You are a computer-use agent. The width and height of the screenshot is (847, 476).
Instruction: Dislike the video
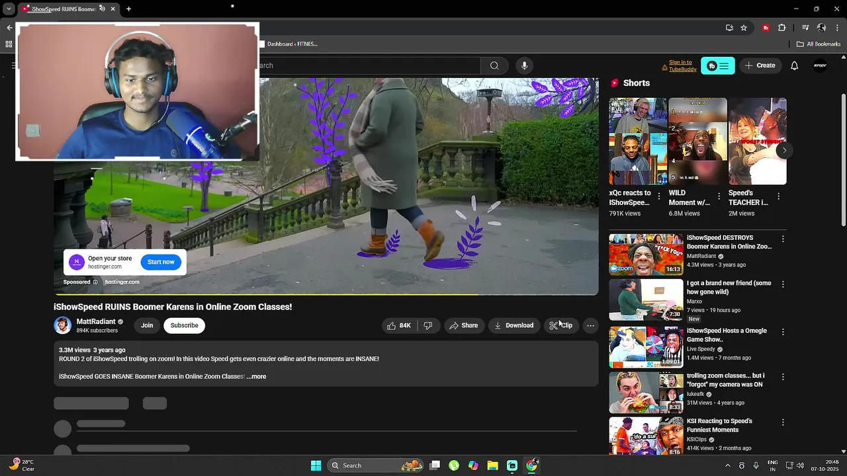click(x=428, y=325)
